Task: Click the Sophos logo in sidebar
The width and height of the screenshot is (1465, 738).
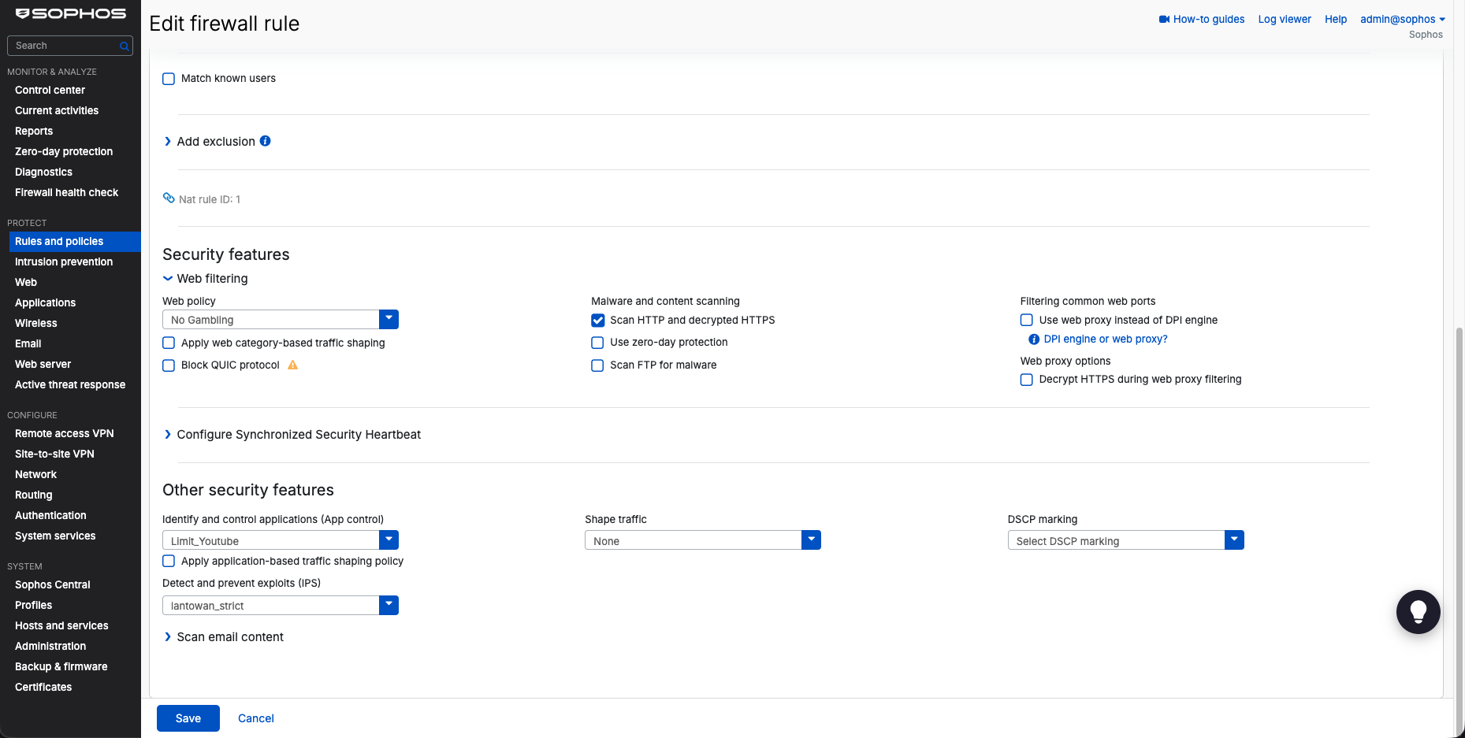Action: tap(71, 13)
